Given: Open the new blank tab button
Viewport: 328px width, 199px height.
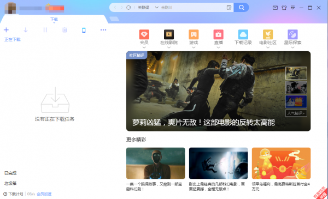Looking at the screenshot, I should coord(114,19).
